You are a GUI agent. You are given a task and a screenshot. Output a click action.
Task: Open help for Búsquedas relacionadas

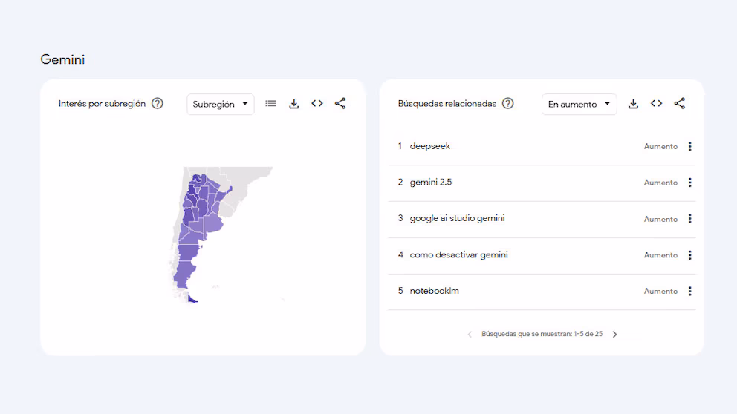(507, 103)
